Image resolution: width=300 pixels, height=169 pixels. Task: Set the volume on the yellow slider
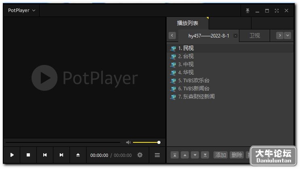click(146, 142)
